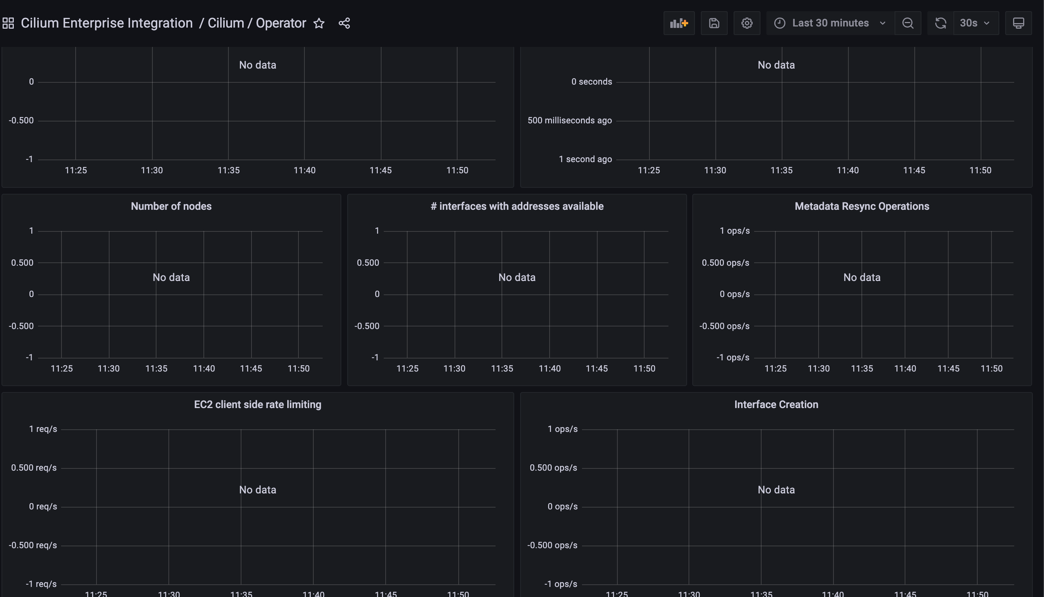1044x597 pixels.
Task: Expand the Last 30 minutes time picker
Action: point(830,23)
